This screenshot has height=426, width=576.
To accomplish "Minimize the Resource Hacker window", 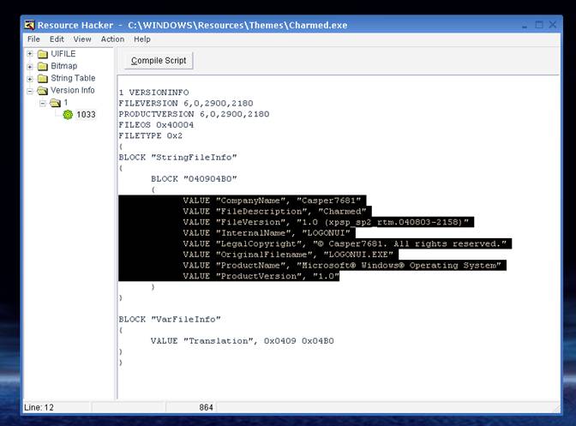I will [525, 26].
